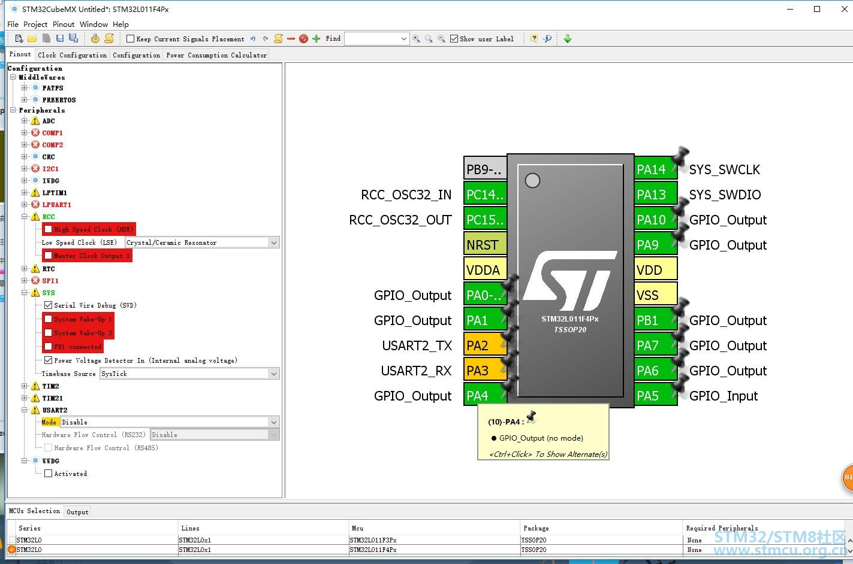This screenshot has width=853, height=564.
Task: Switch to the Clock Configuration tab
Action: [72, 55]
